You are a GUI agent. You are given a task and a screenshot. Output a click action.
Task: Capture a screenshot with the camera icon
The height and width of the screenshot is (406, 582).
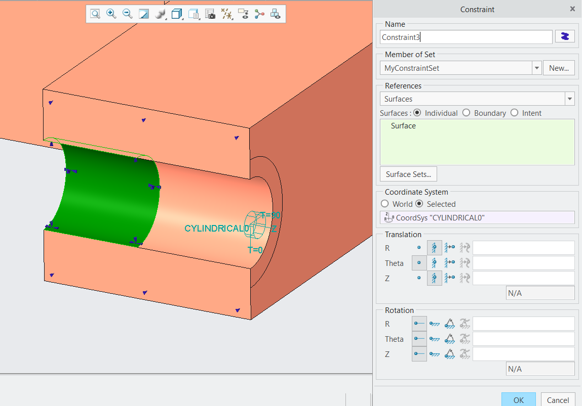coord(210,14)
